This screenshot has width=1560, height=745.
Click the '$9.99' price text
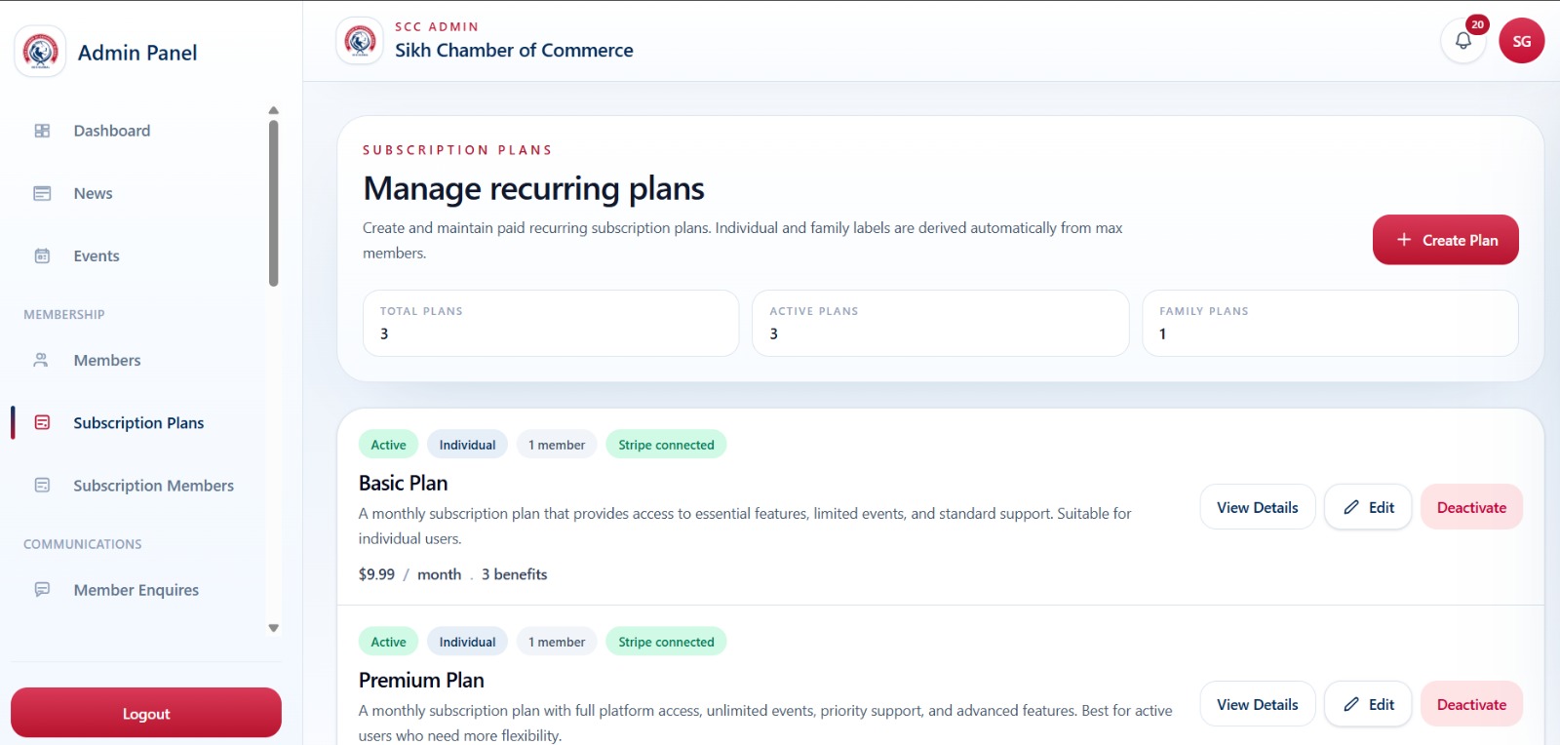[x=376, y=574]
